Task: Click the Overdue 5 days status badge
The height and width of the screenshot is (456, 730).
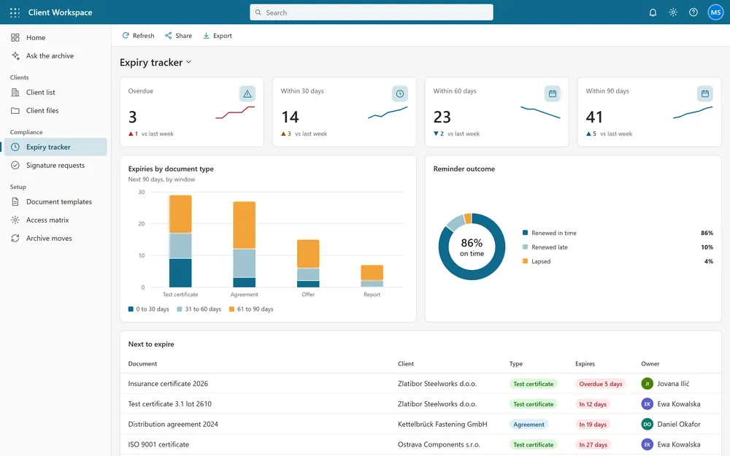Action: pyautogui.click(x=601, y=384)
